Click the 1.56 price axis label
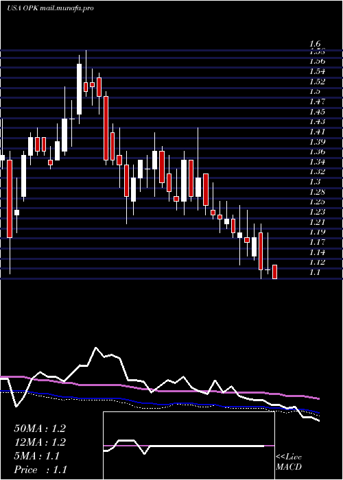The height and width of the screenshot is (480, 343). pyautogui.click(x=317, y=61)
